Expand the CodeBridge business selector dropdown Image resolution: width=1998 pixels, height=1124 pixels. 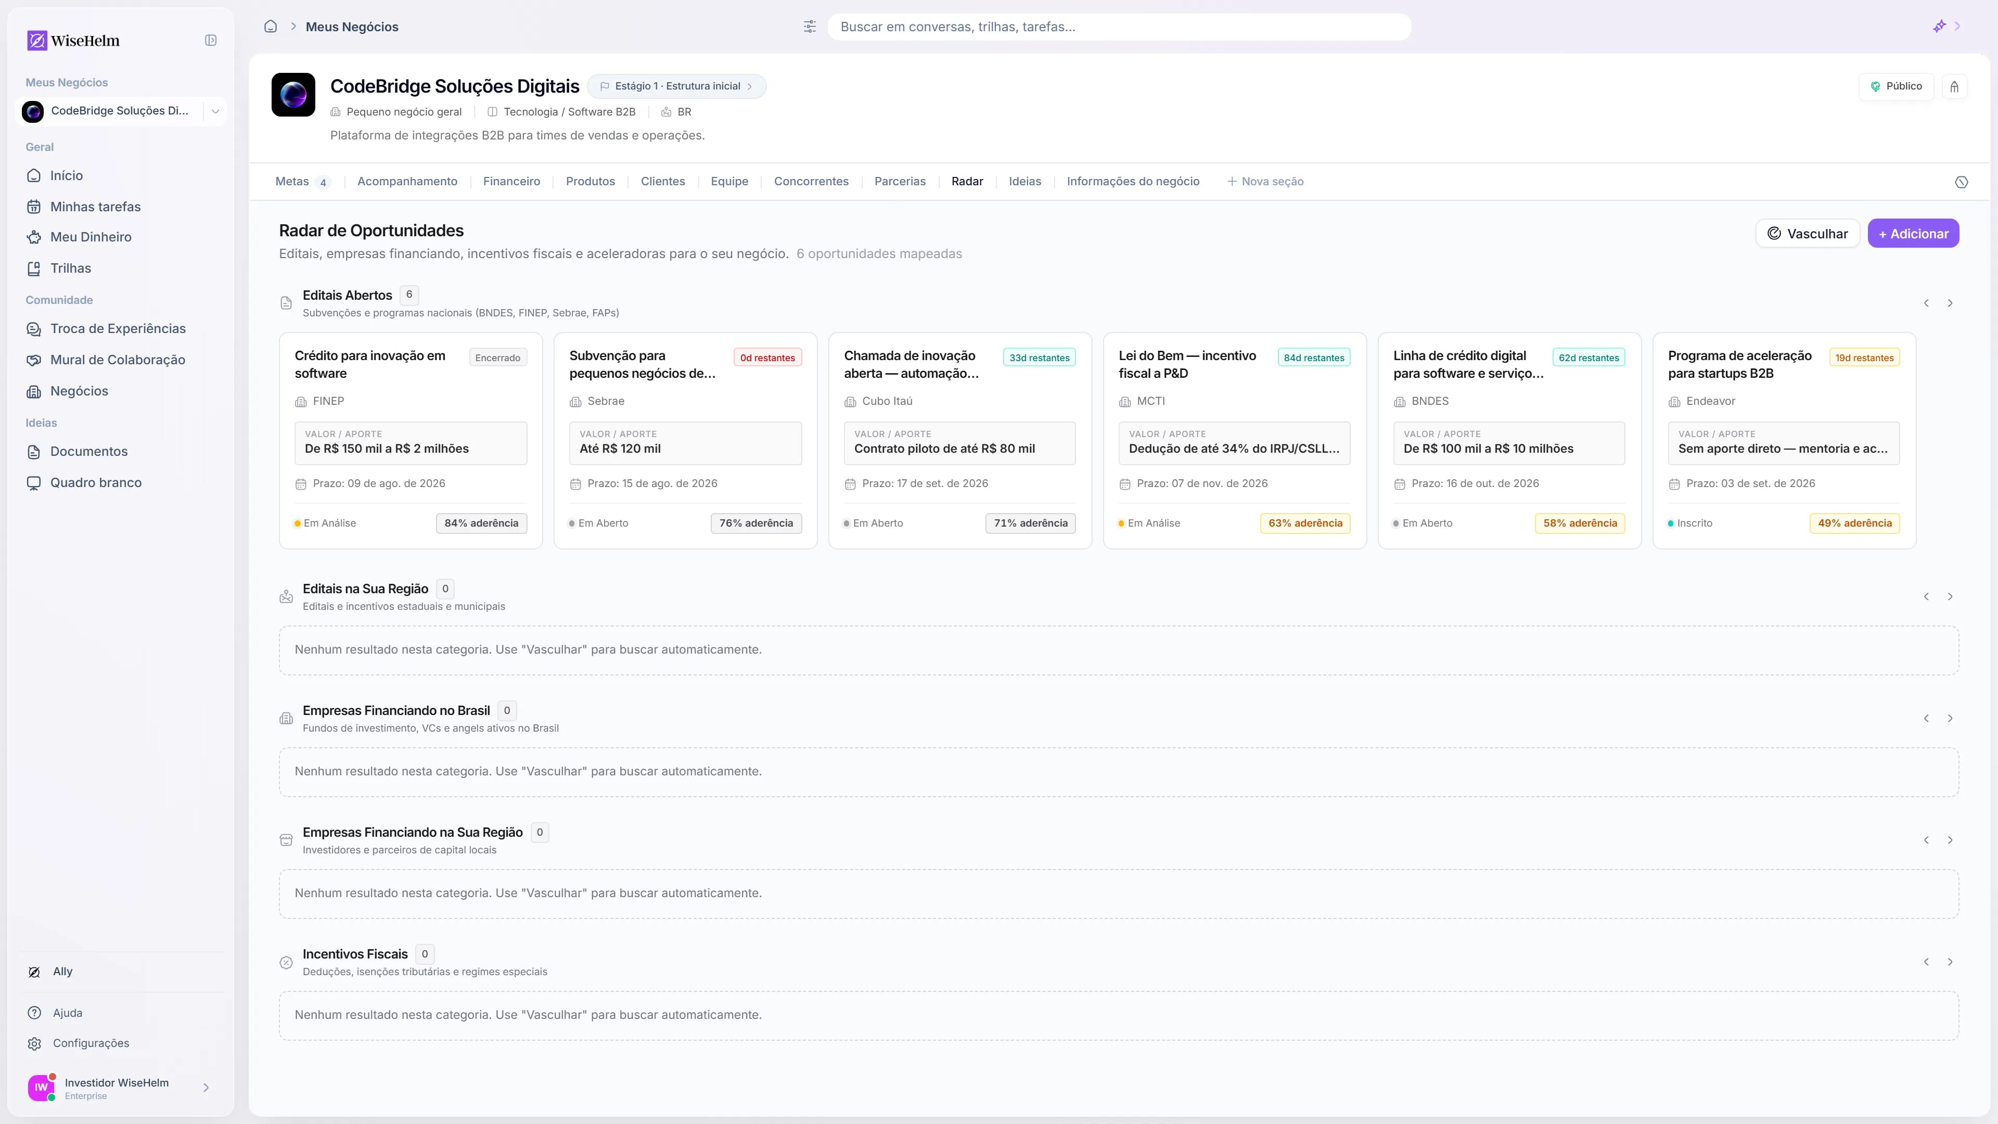tap(215, 111)
